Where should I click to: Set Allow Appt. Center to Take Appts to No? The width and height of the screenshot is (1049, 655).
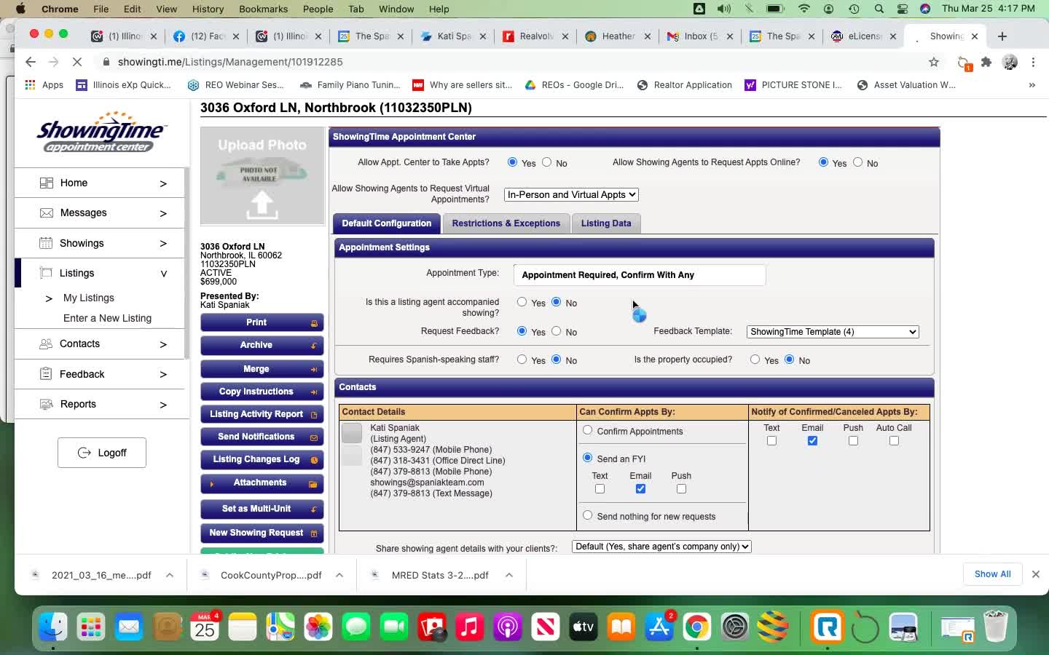547,162
